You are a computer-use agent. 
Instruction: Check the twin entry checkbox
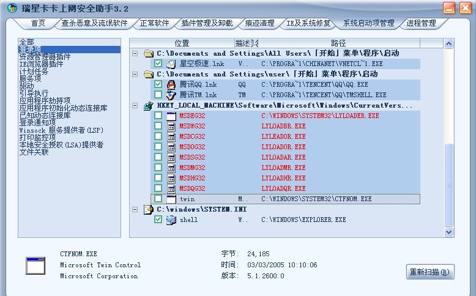[x=158, y=199]
